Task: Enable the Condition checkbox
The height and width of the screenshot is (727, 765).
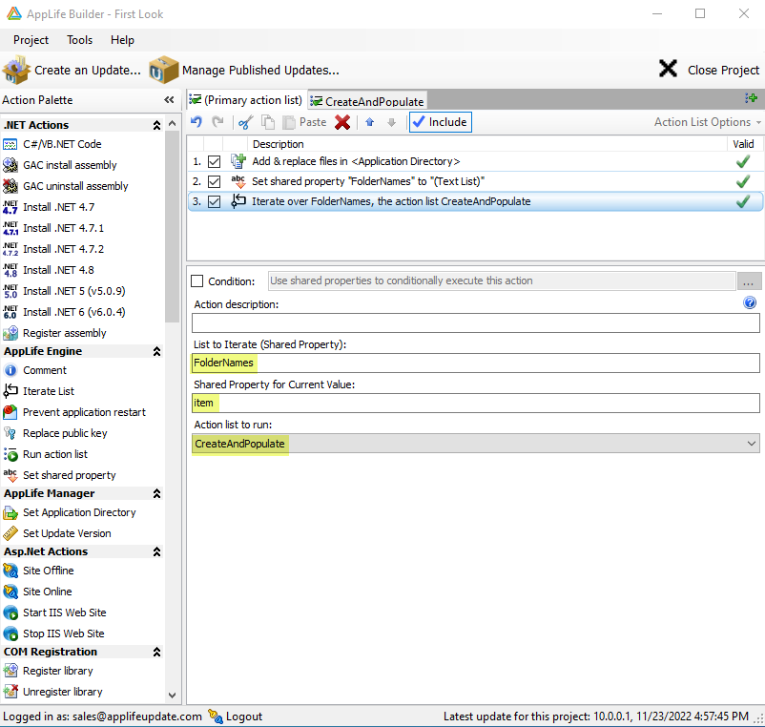Action: (197, 281)
